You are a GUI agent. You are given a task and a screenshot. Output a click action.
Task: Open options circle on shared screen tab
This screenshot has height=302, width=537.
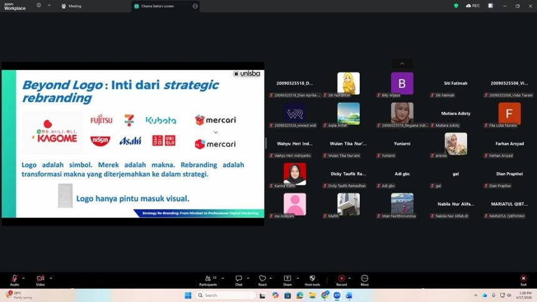click(x=195, y=6)
